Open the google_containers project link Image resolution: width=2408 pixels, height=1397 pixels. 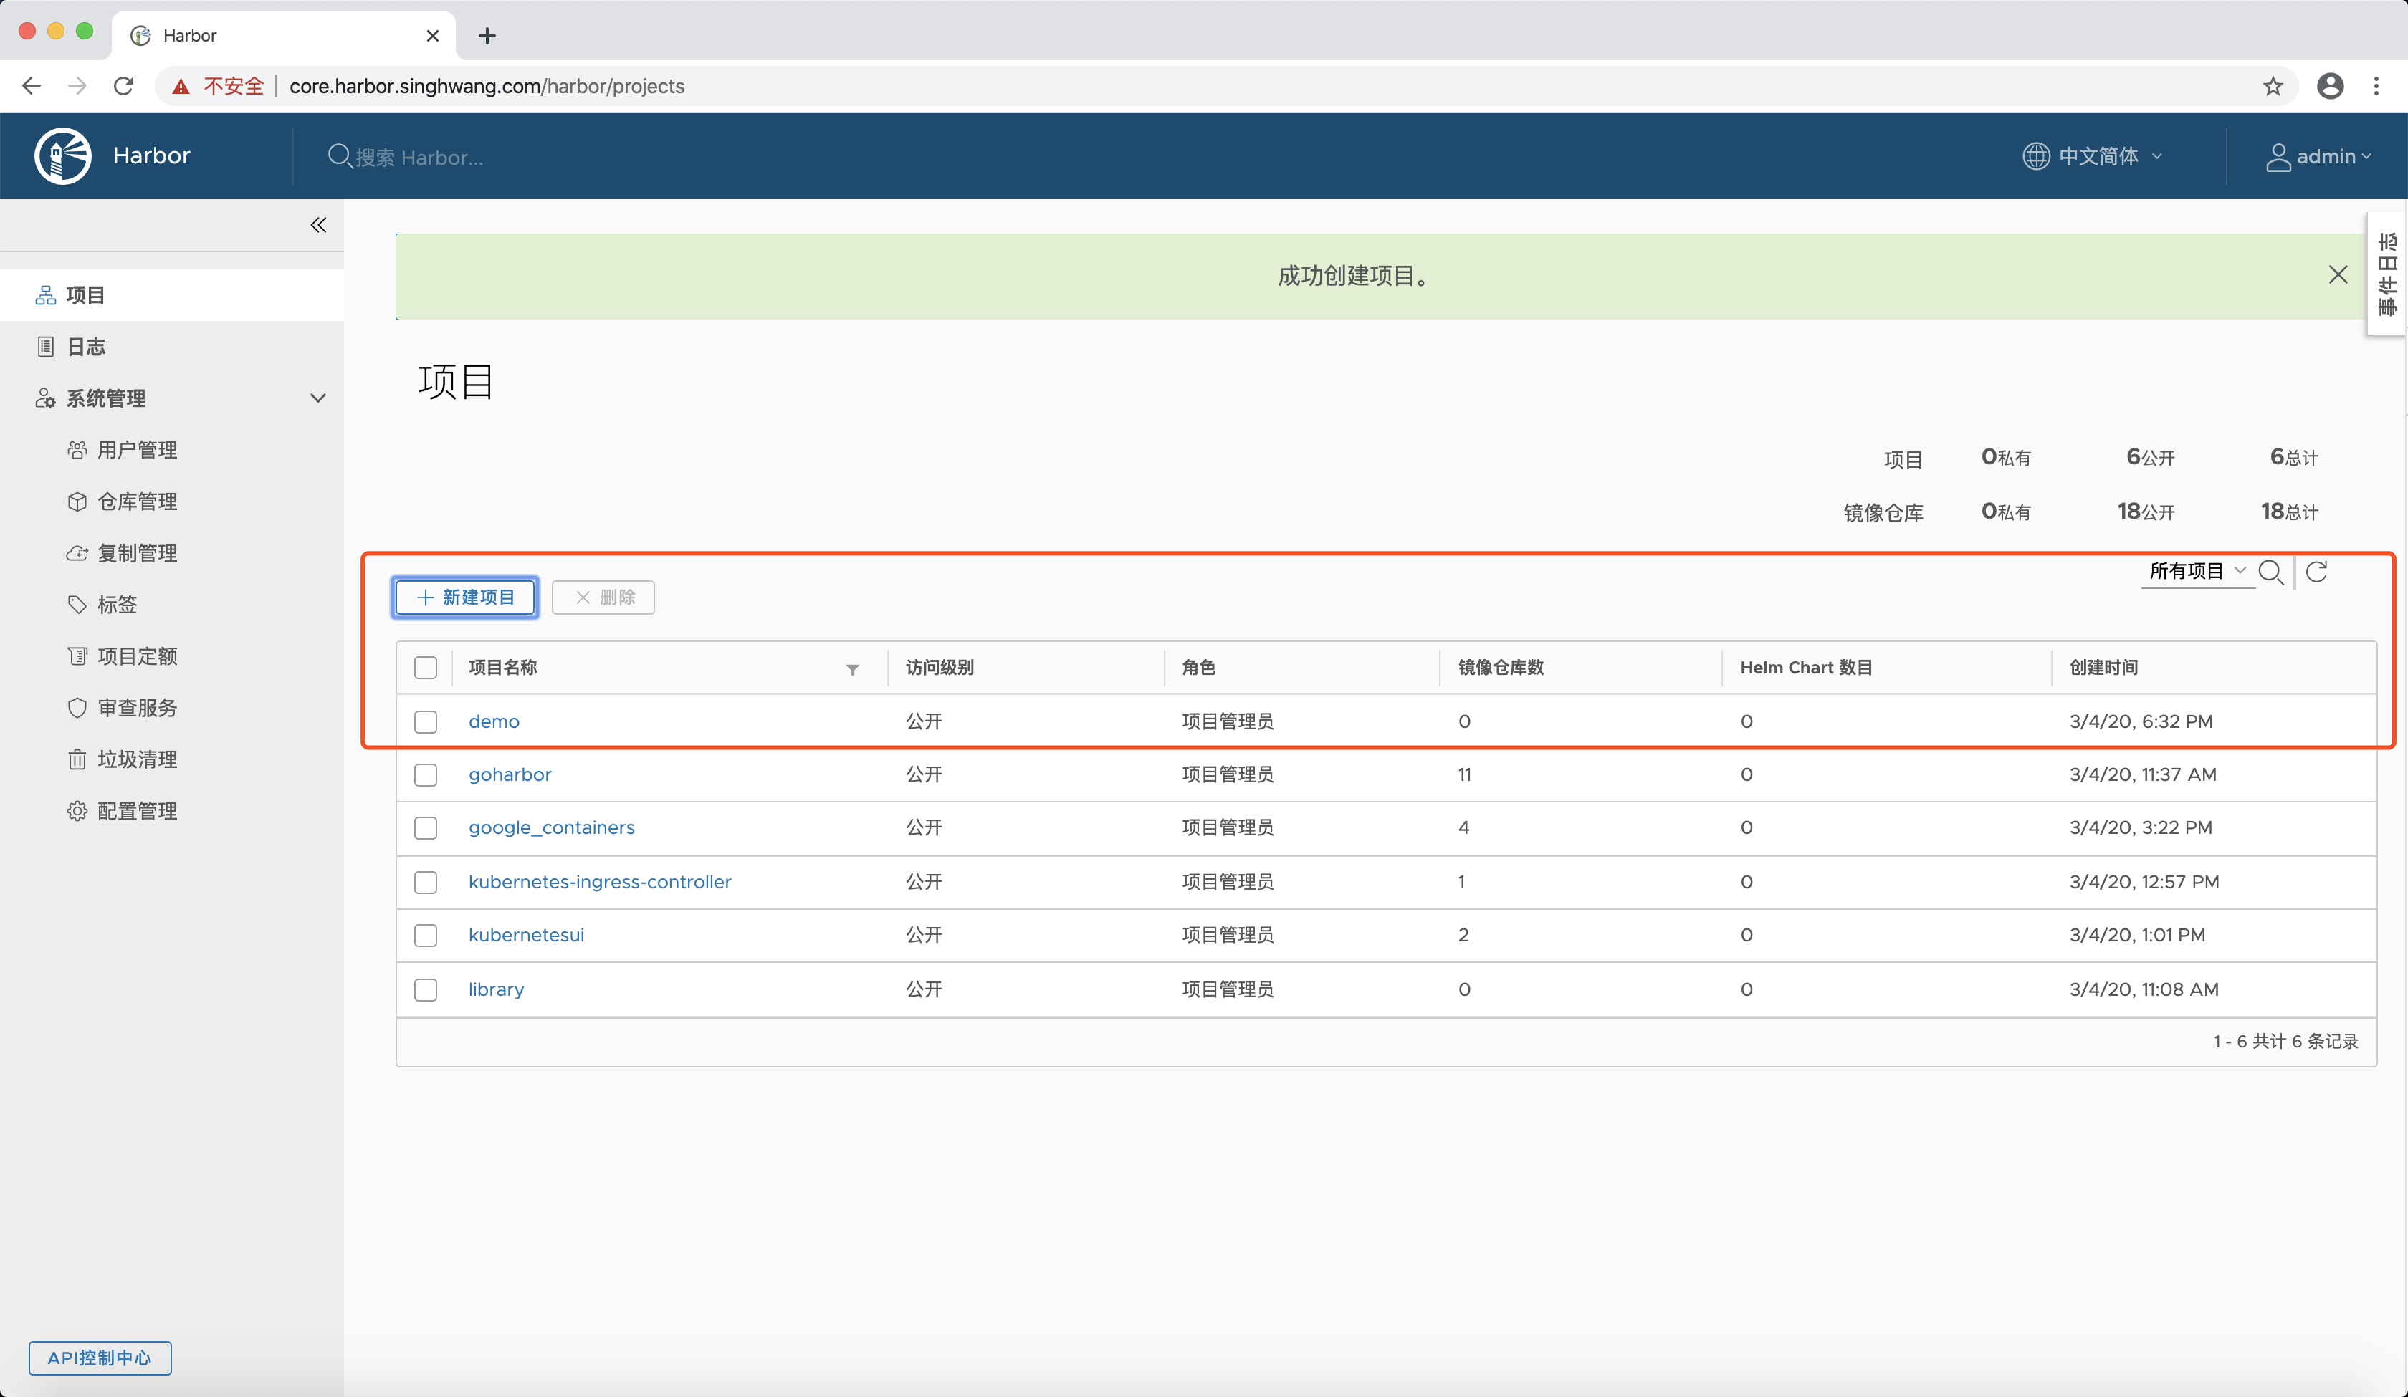point(551,827)
